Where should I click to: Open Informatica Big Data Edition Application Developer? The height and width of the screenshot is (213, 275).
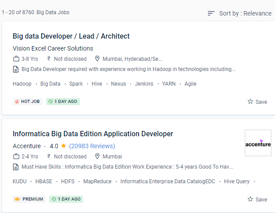pyautogui.click(x=93, y=134)
